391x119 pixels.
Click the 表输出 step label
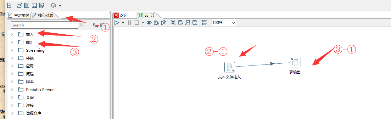click(295, 72)
